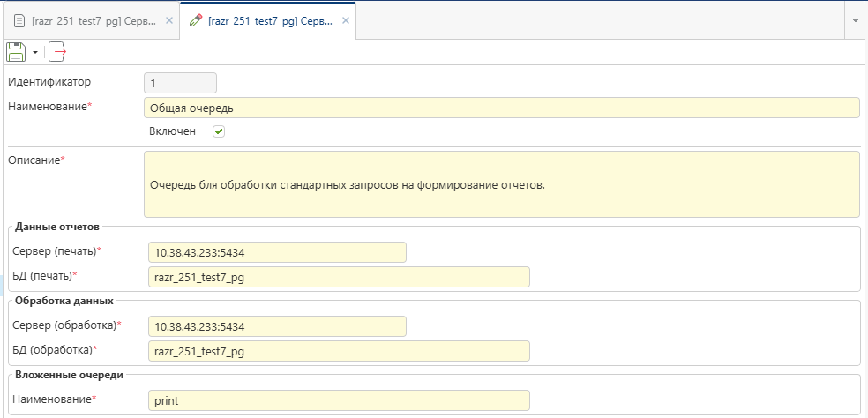This screenshot has width=868, height=418.
Task: Click the БД (печать) database field
Action: click(x=339, y=278)
